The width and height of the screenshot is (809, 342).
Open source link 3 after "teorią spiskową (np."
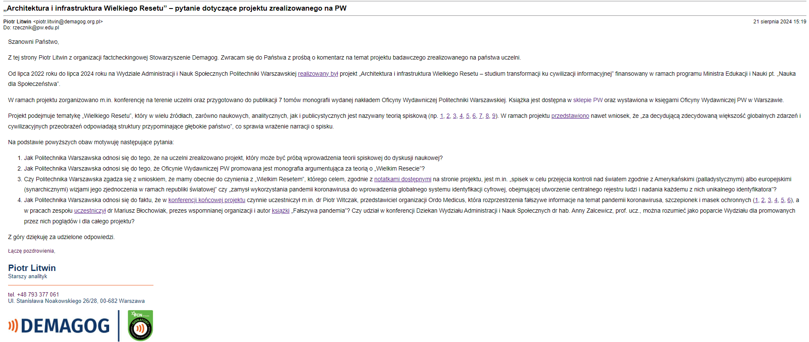pyautogui.click(x=455, y=116)
